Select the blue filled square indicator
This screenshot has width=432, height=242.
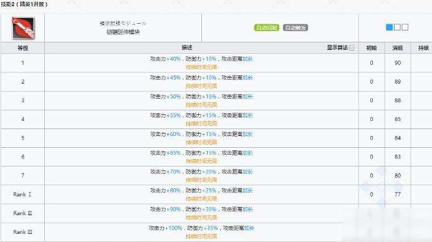tap(389, 27)
